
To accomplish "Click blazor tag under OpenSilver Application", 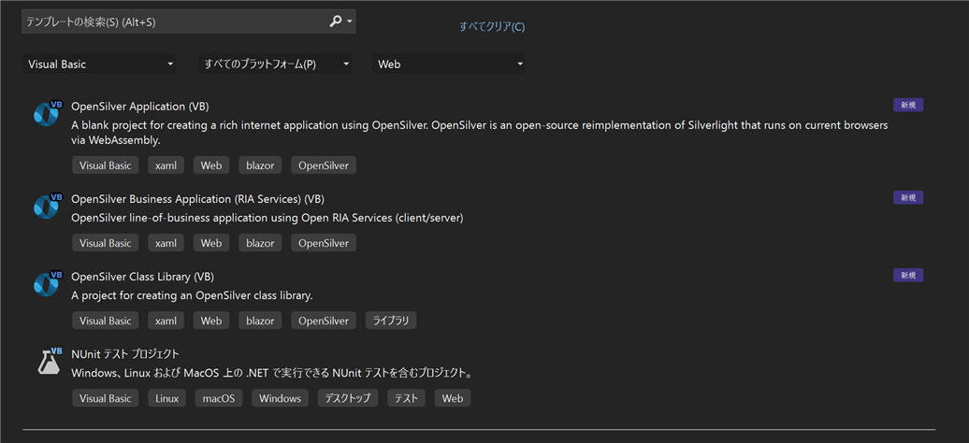I will click(260, 165).
